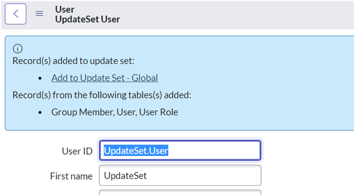Click the bold "User" heading at top
355x196 pixels.
(x=65, y=9)
